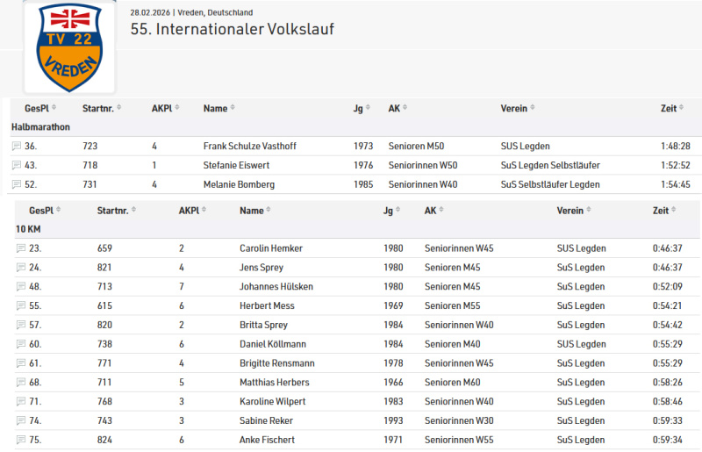Sort 10 KM table by AK column
The height and width of the screenshot is (452, 702).
click(x=433, y=211)
